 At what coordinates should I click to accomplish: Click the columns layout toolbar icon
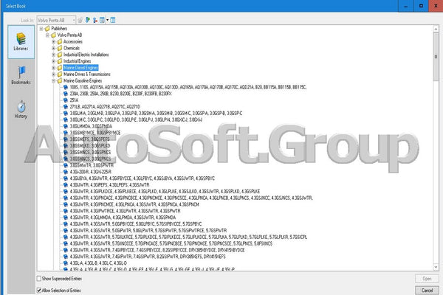pos(113,20)
